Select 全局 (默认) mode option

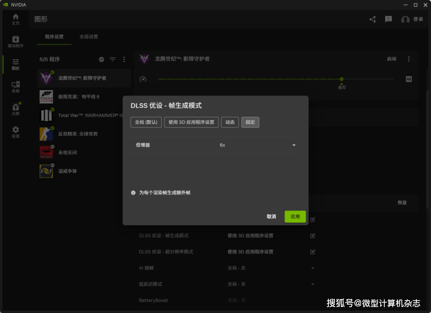(x=146, y=122)
